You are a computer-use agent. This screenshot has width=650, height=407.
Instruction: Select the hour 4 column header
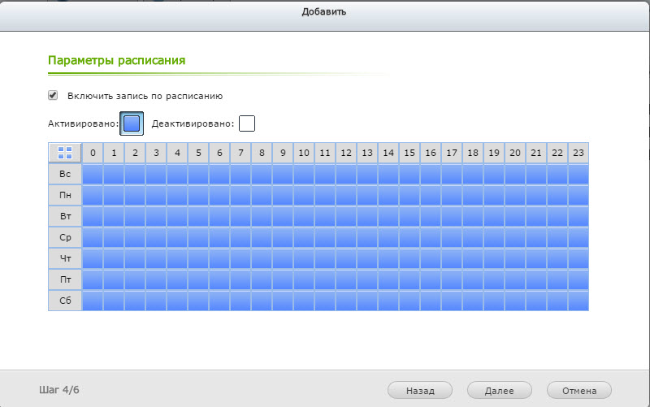point(177,153)
